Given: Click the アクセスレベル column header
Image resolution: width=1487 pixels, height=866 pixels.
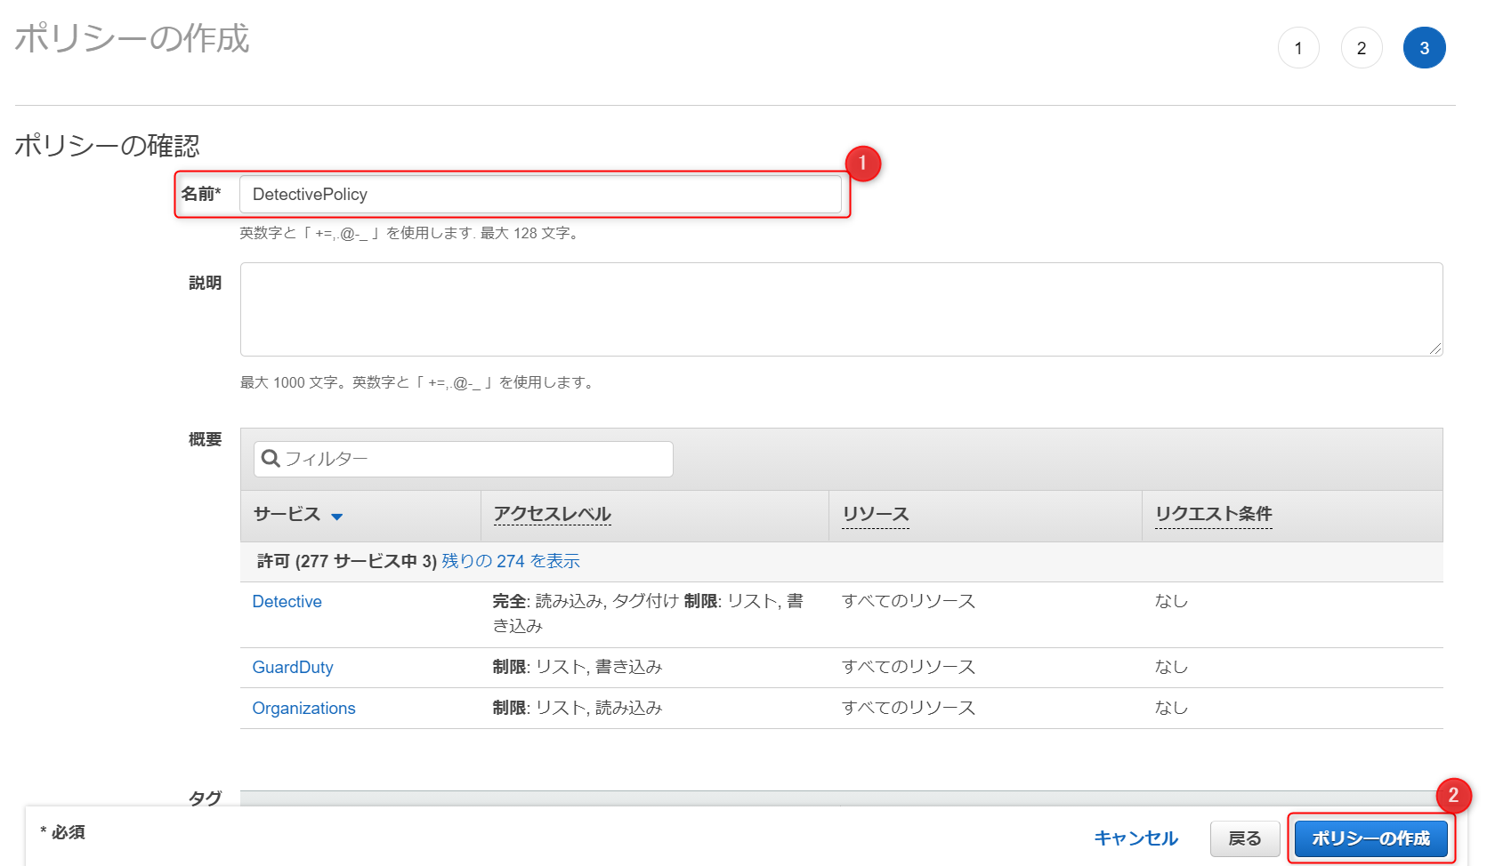Looking at the screenshot, I should tap(552, 514).
